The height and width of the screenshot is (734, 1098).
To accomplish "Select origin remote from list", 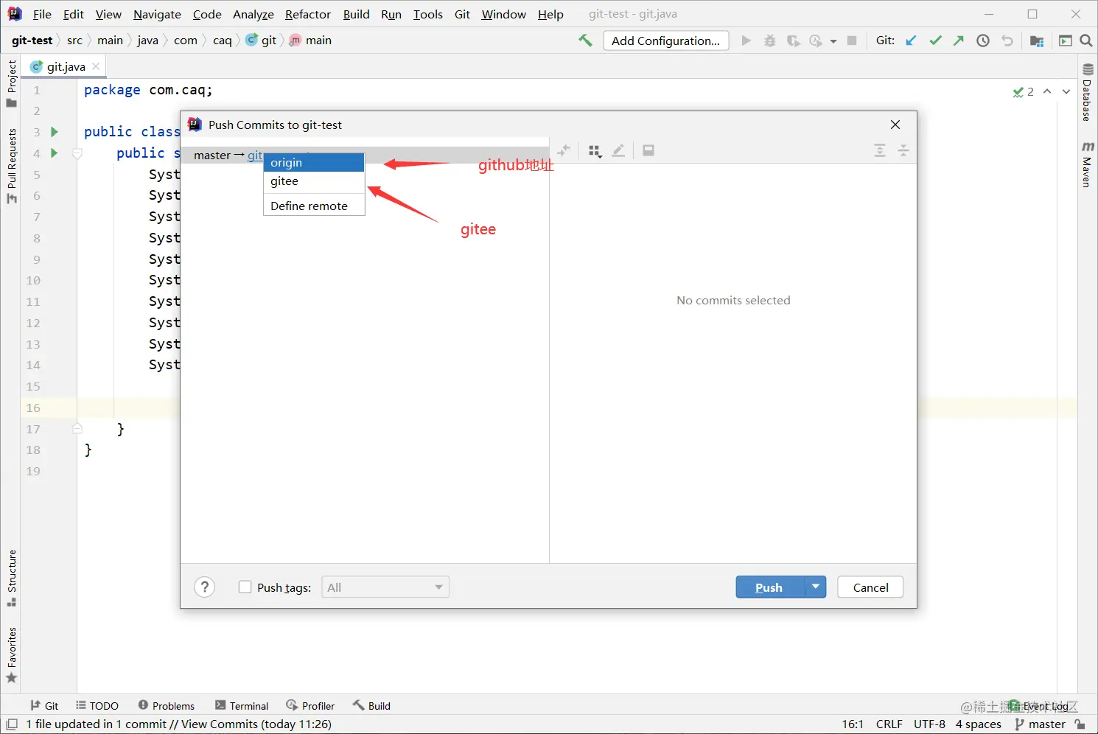I will click(x=314, y=162).
